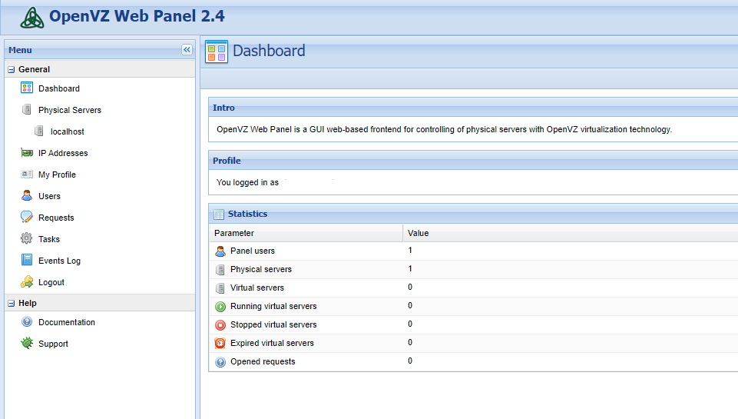Click the Expired virtual servers clock icon
Viewport: 738px width, 419px height.
pos(220,343)
